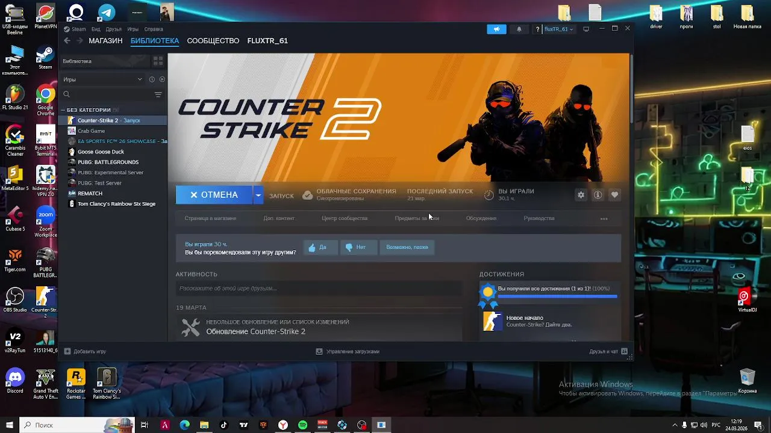This screenshot has height=433, width=771.
Task: Open Страница в магазине link
Action: 210,218
